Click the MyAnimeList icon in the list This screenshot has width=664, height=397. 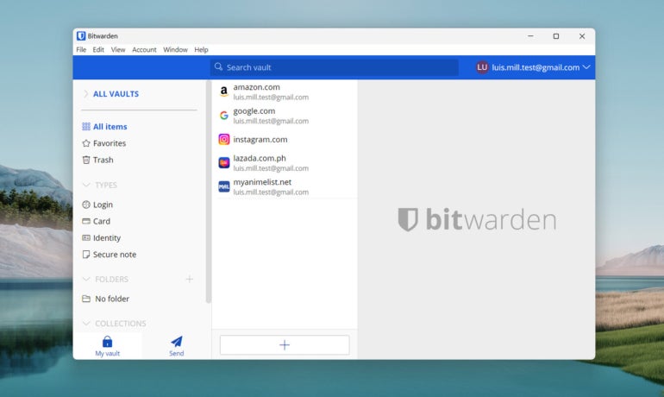coord(223,186)
